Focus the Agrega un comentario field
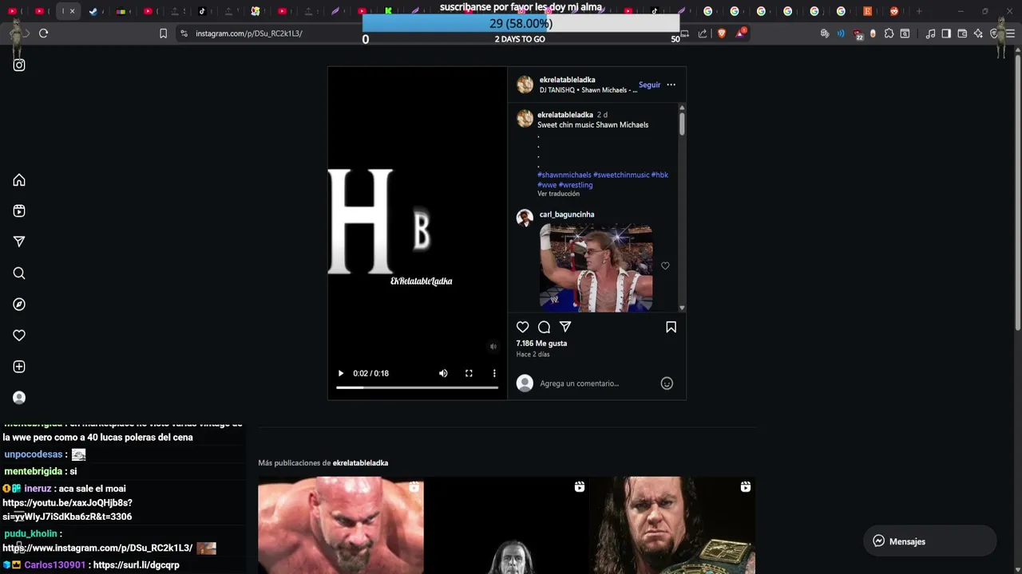 [596, 383]
